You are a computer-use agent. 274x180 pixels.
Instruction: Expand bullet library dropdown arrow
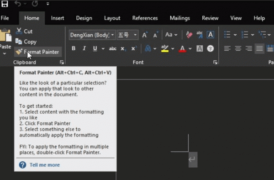(x=235, y=35)
